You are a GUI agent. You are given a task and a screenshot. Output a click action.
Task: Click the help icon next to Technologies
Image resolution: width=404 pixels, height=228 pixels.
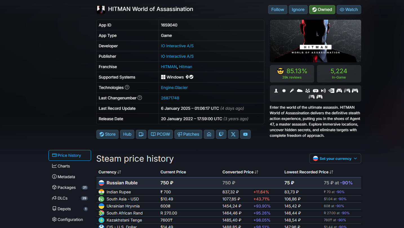point(127,87)
